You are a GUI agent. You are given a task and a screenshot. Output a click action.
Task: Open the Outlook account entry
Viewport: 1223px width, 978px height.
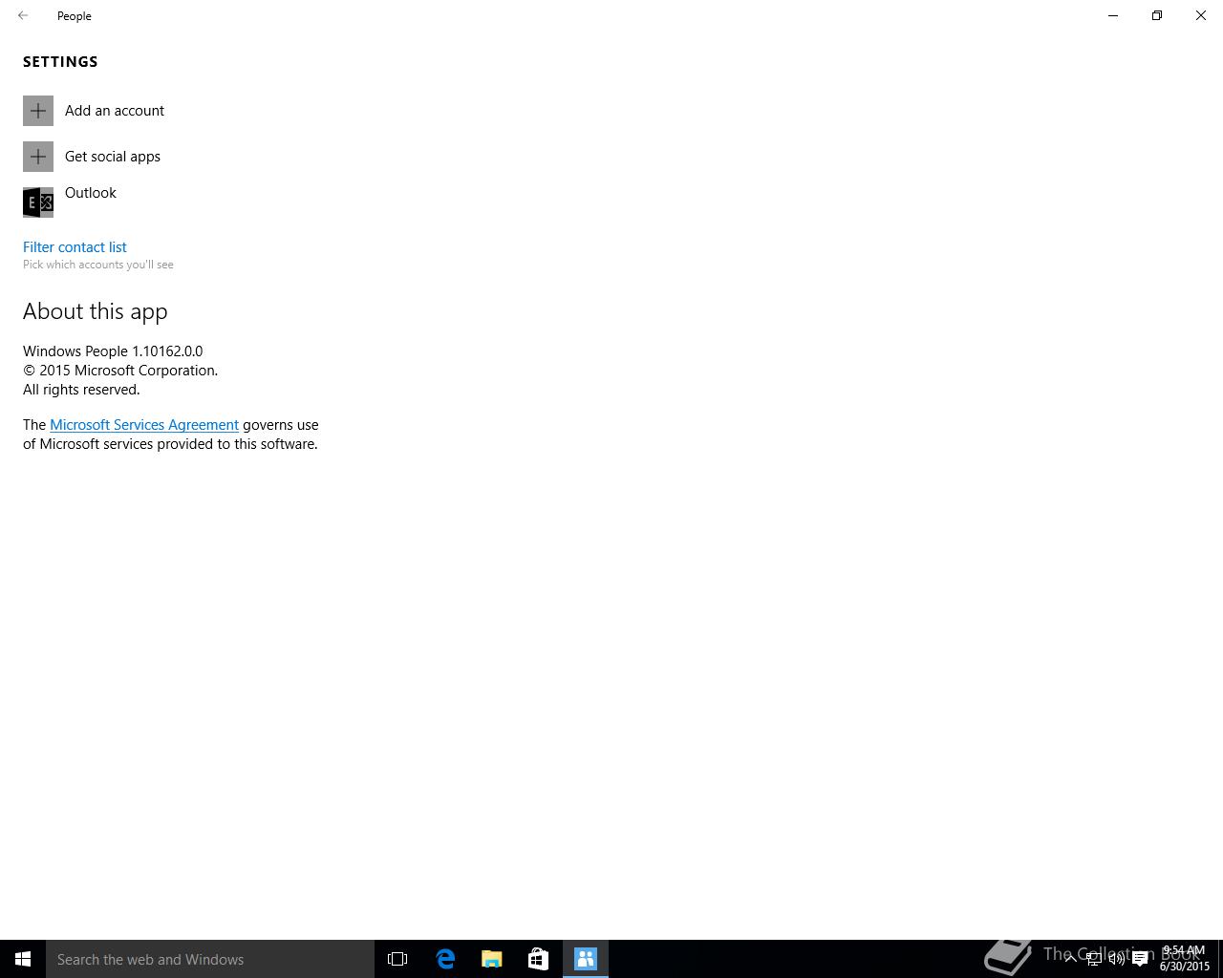coord(91,193)
